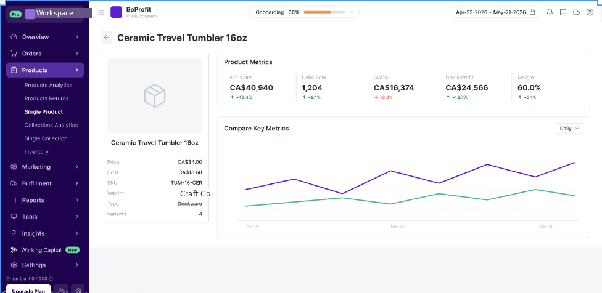
Task: Click the Vendor value Craft Co
Action: 195,193
